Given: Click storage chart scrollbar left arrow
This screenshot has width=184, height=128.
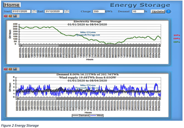Looking at the screenshot, I should click(x=21, y=45).
